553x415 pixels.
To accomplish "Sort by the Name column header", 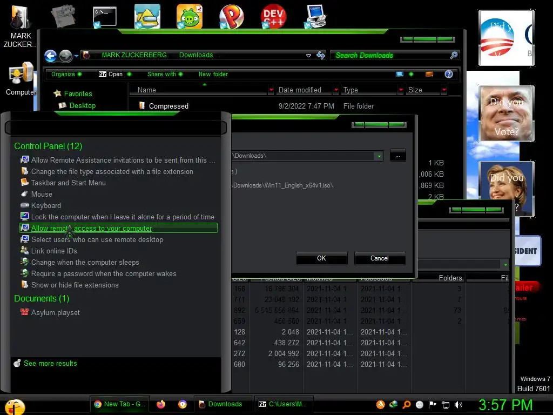I will tap(198, 90).
